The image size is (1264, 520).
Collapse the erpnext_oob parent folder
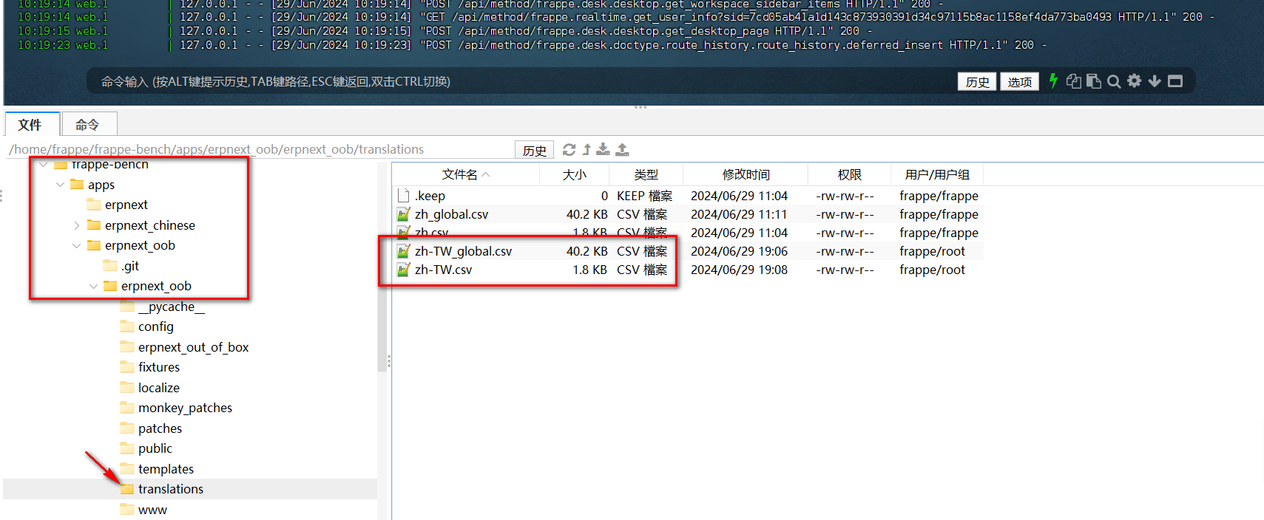point(77,245)
